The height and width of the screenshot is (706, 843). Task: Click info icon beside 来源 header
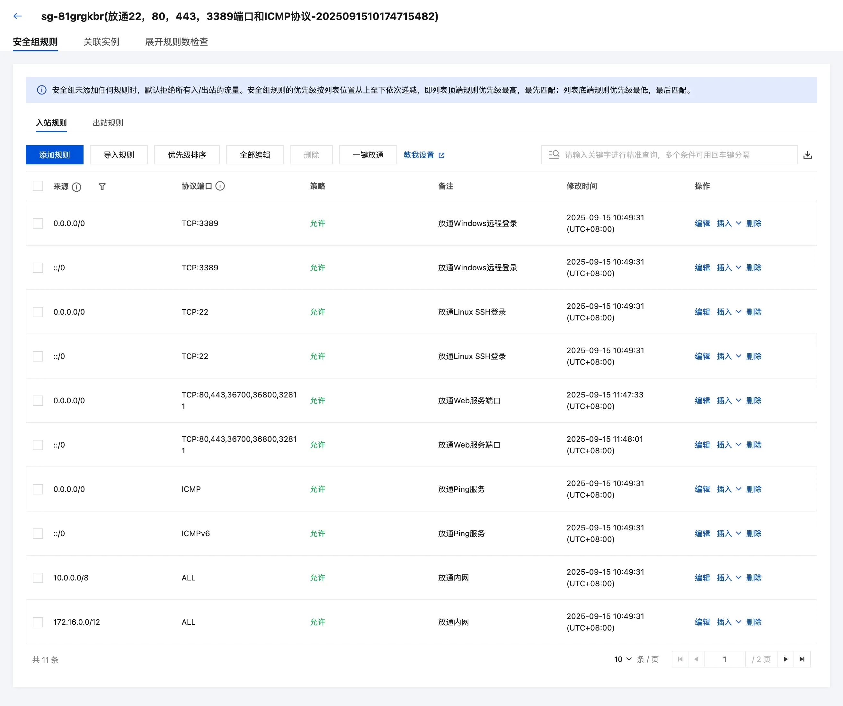[76, 187]
